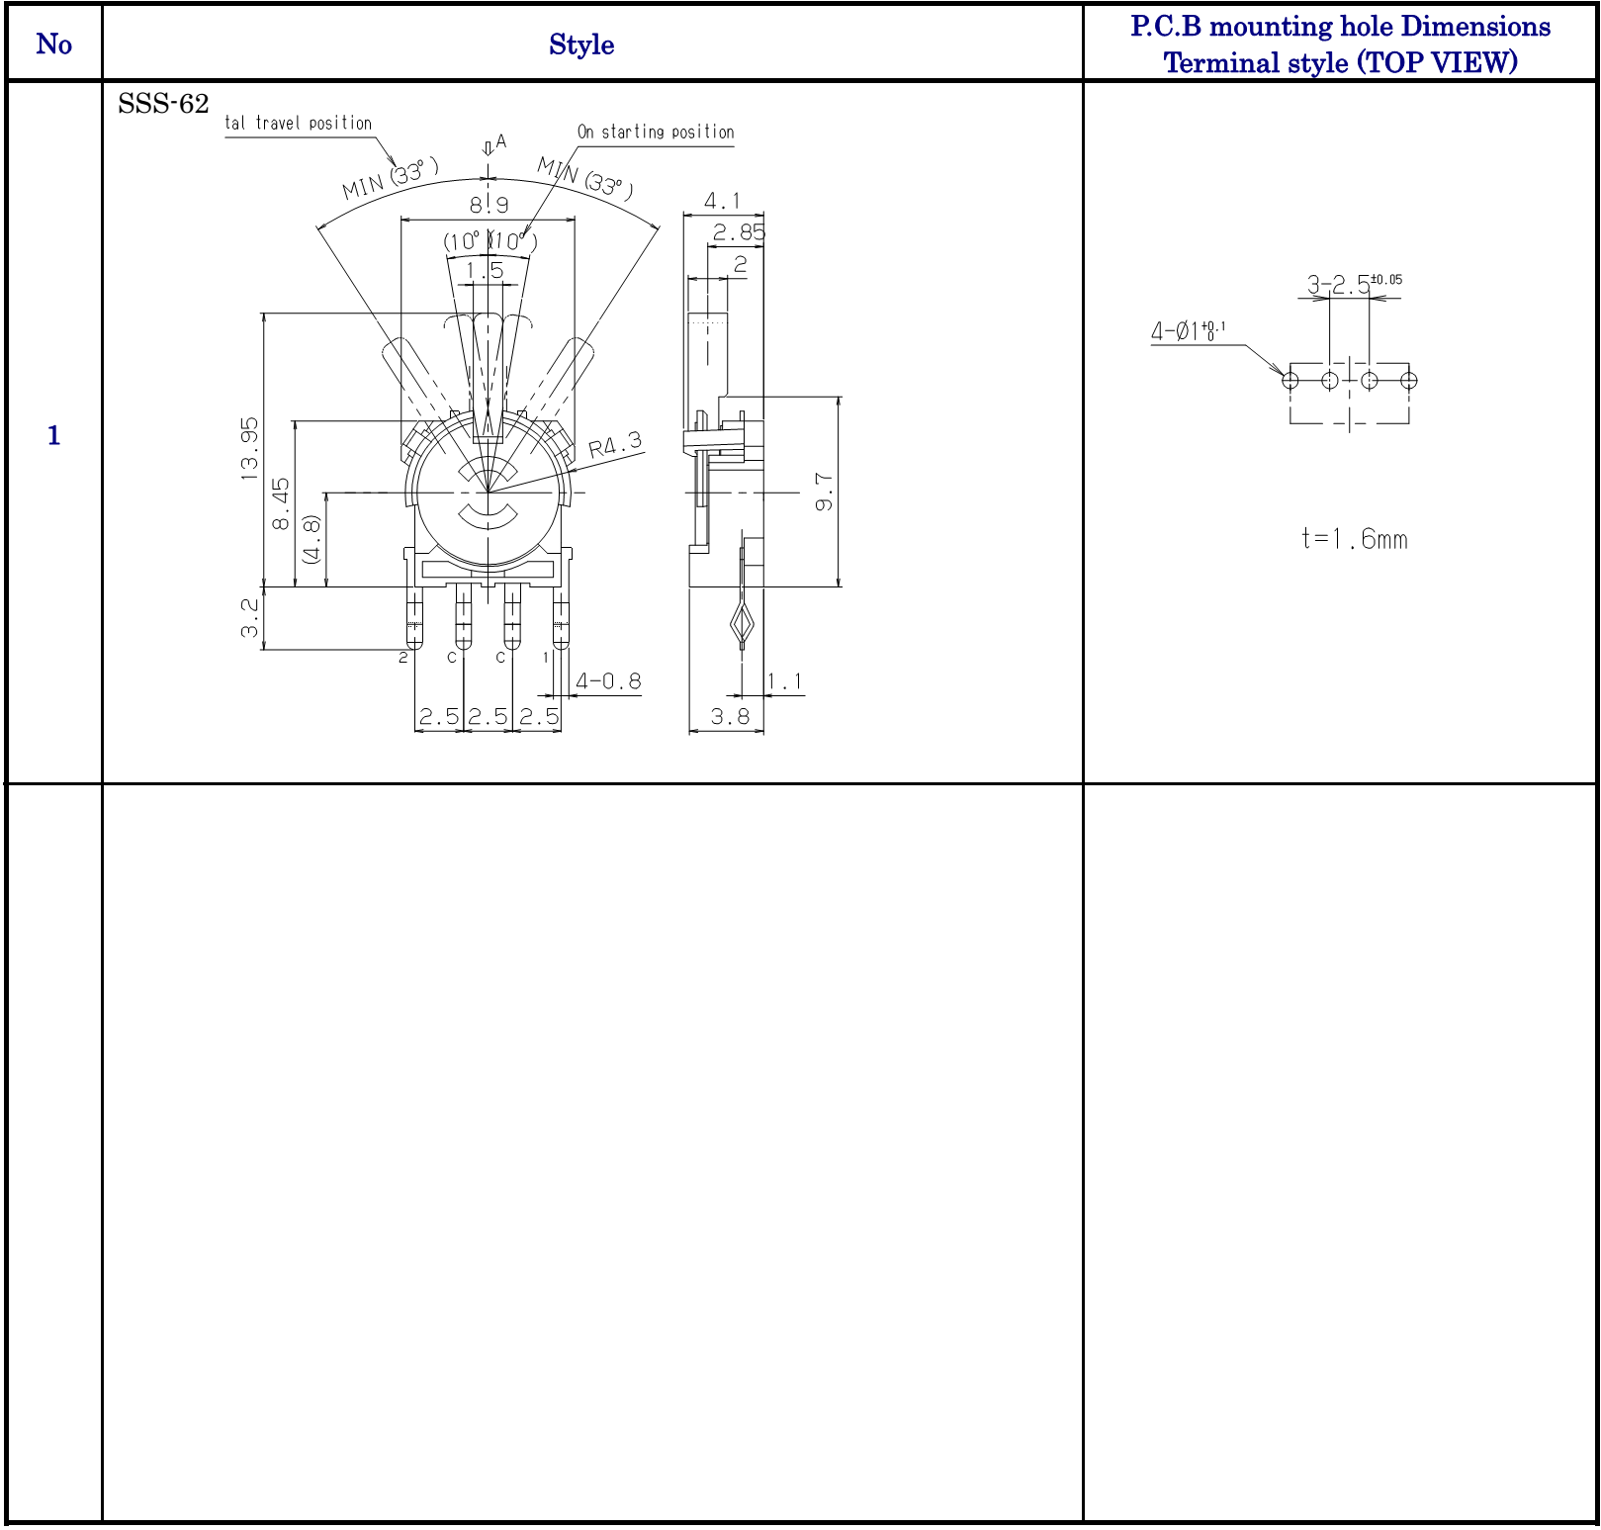1601x1530 pixels.
Task: Click the diamond-shaped terminal in side view
Action: click(x=742, y=623)
